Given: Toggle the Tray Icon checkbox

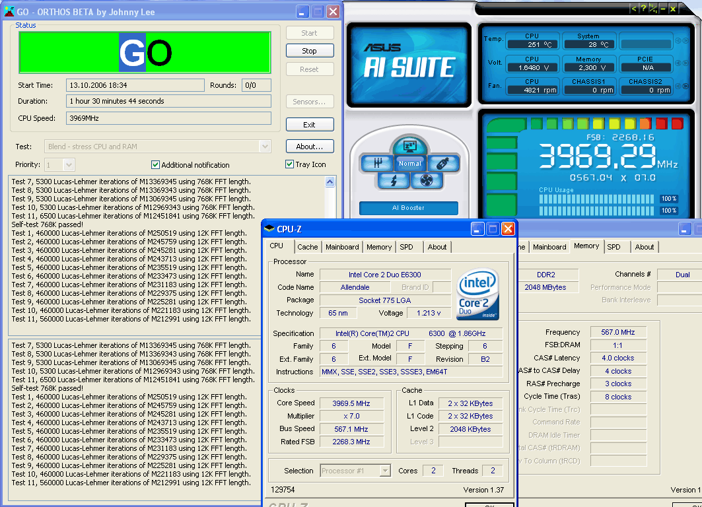Looking at the screenshot, I should coord(290,164).
